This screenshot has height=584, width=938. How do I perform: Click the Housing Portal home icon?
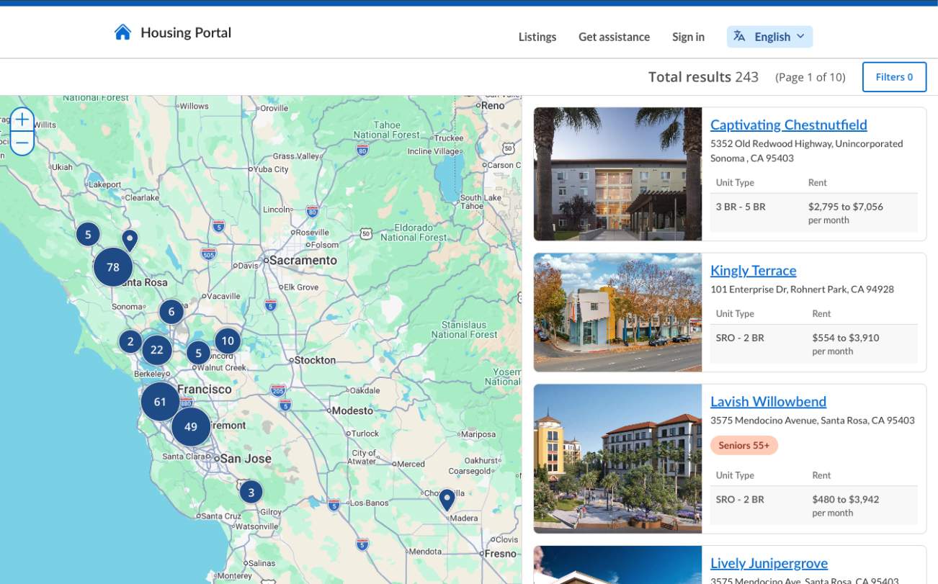pos(122,32)
